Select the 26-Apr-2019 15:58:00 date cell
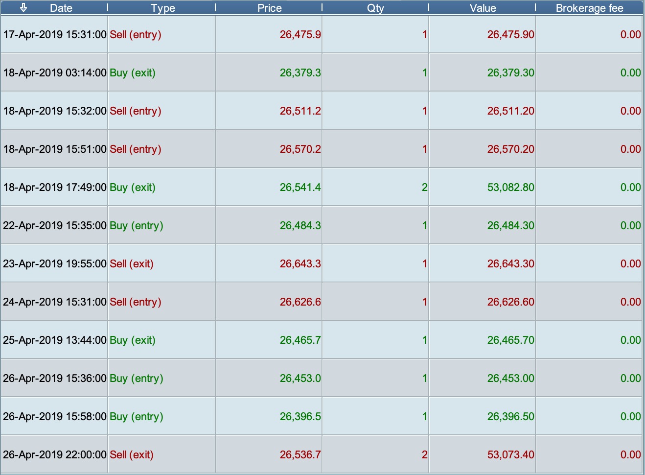The height and width of the screenshot is (475, 645). tap(55, 417)
